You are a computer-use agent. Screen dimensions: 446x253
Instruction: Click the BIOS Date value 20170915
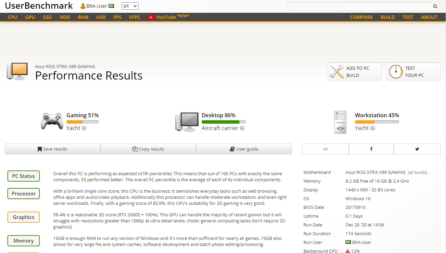click(x=356, y=207)
